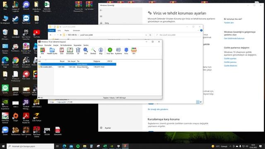Open the File Explorer help icon
This screenshot has height=149, width=265.
(201, 30)
